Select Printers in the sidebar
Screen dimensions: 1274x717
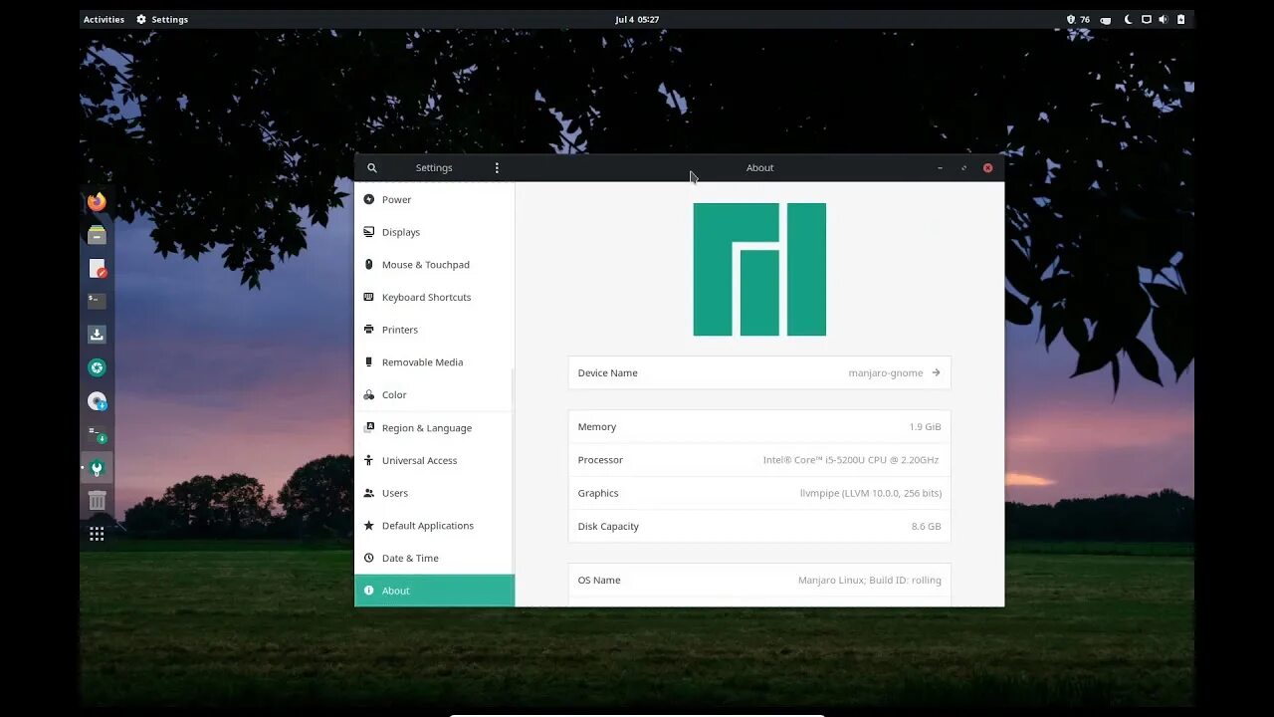(435, 330)
